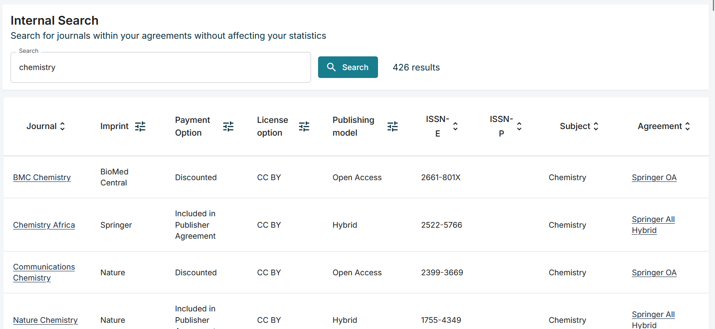Select the ISSN 2661-801X cell
This screenshot has width=715, height=329.
coord(441,177)
